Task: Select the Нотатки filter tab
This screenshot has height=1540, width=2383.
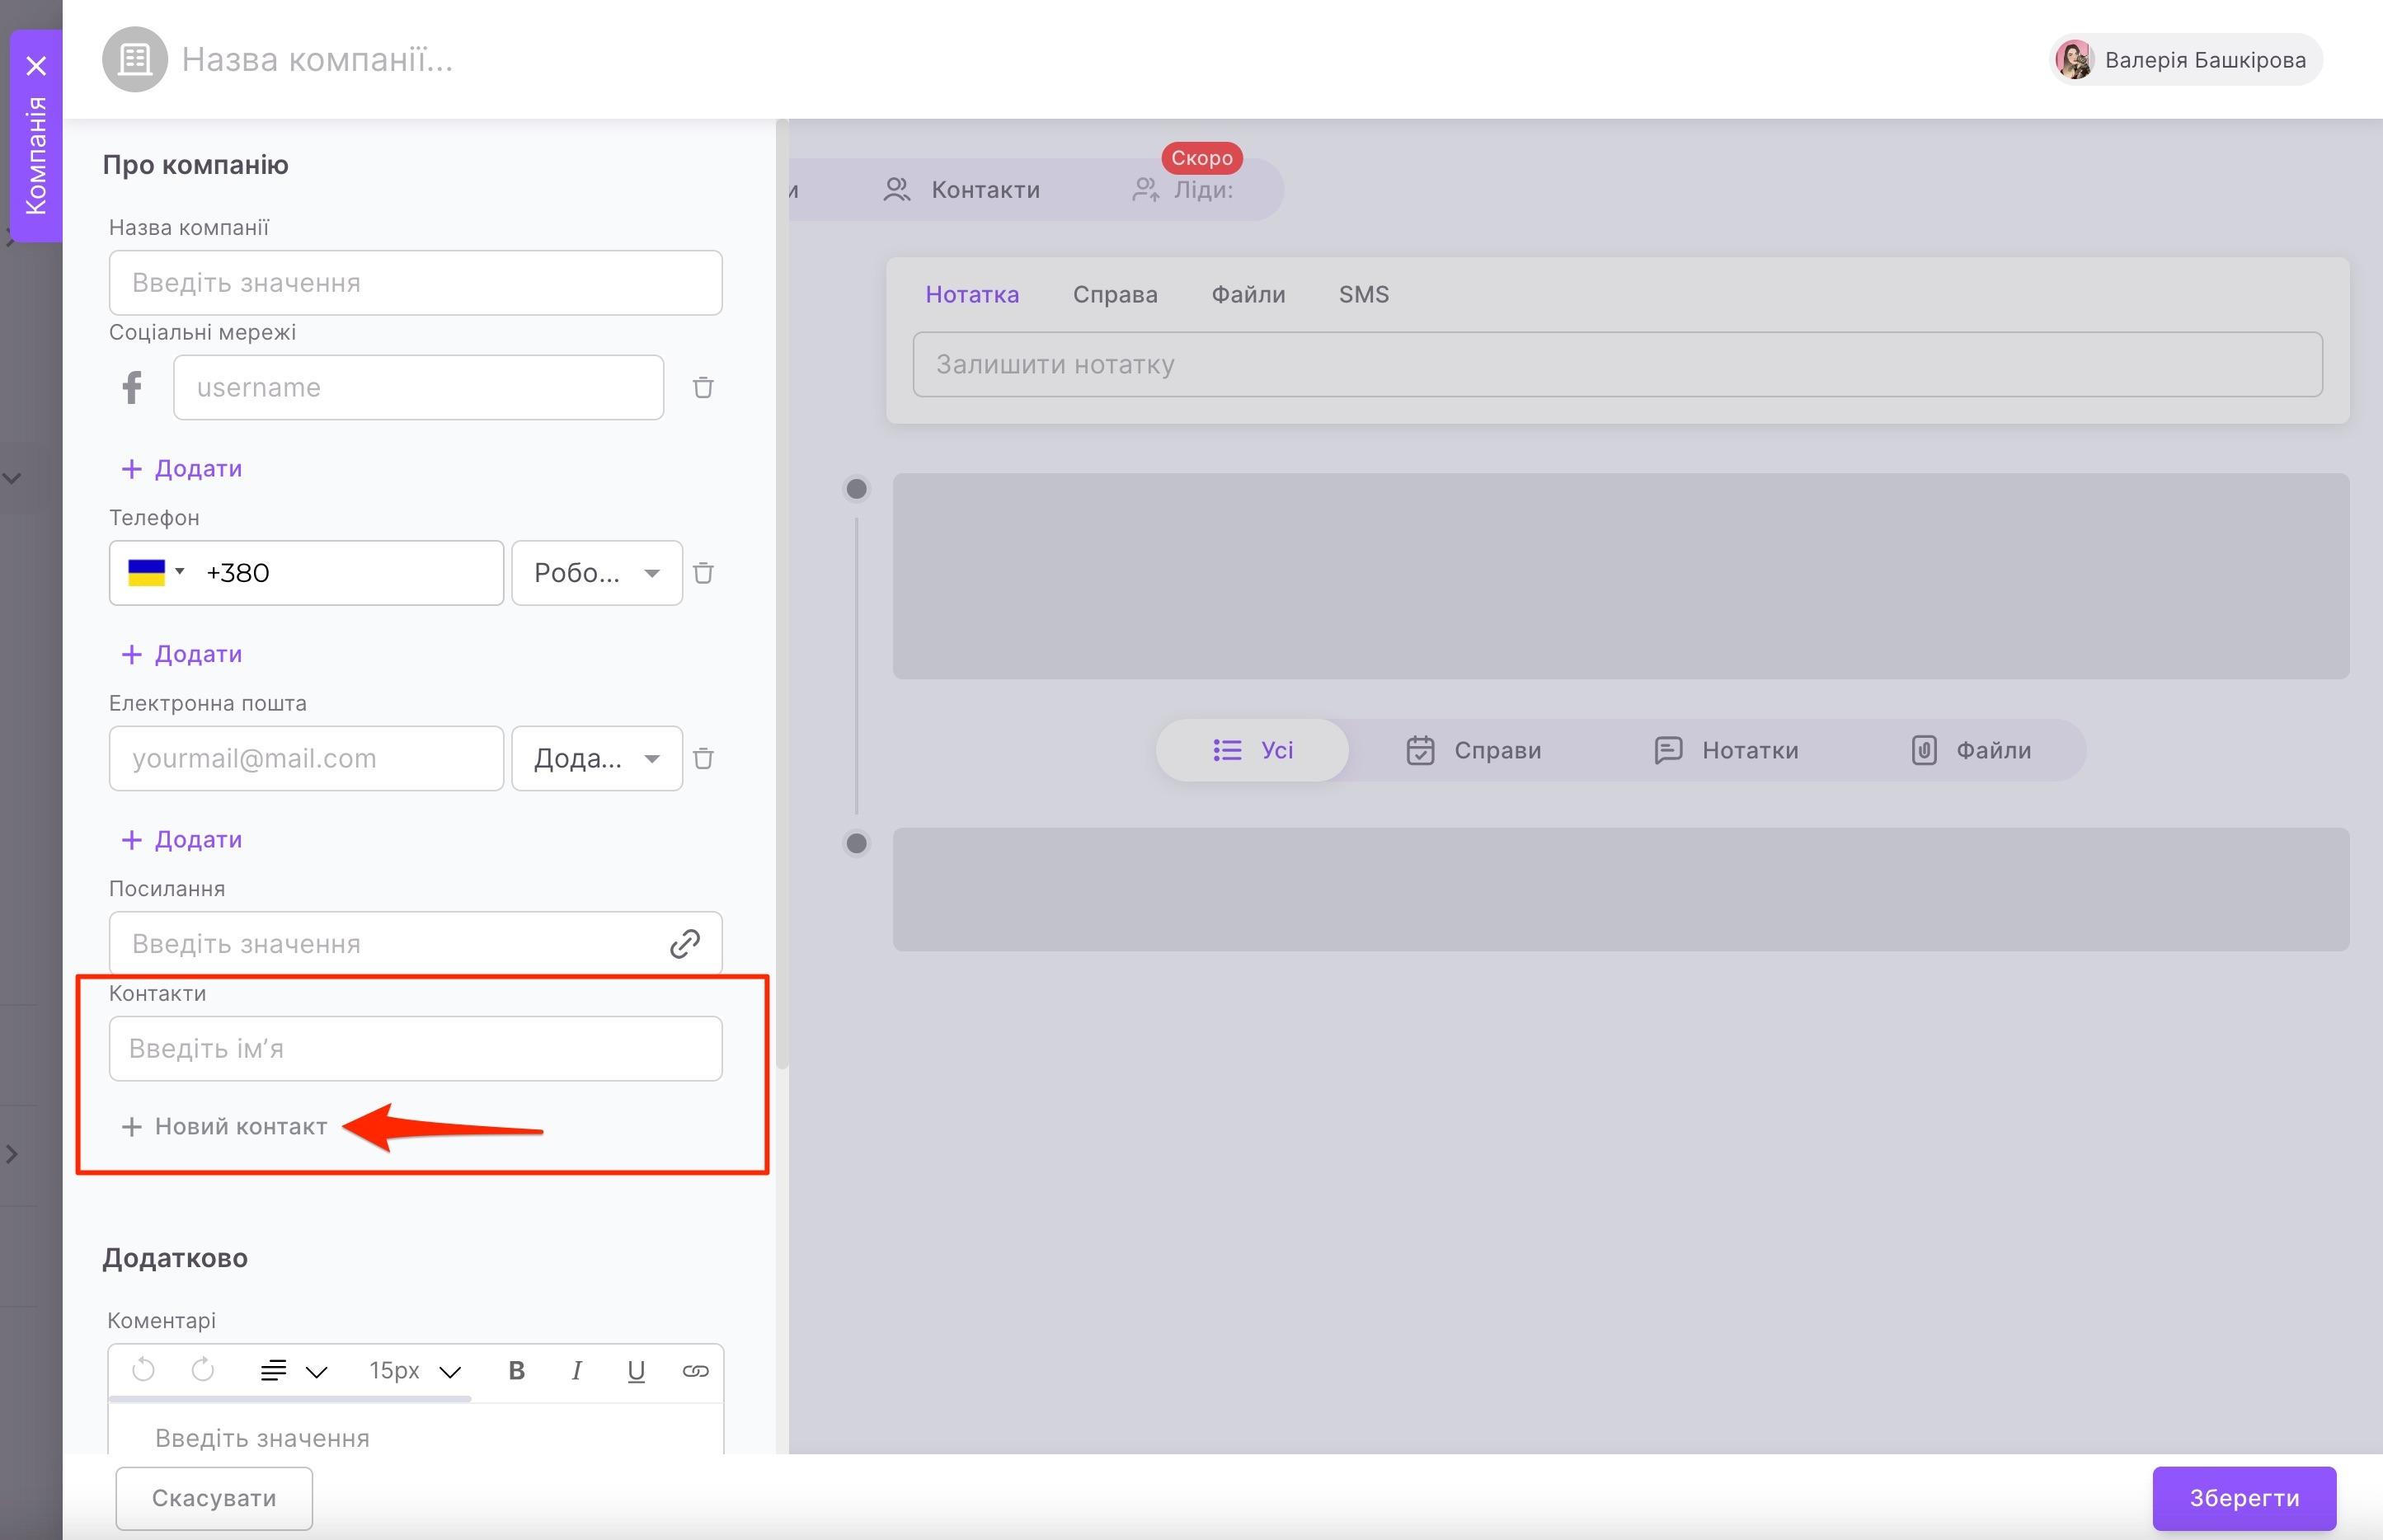Action: point(1727,750)
